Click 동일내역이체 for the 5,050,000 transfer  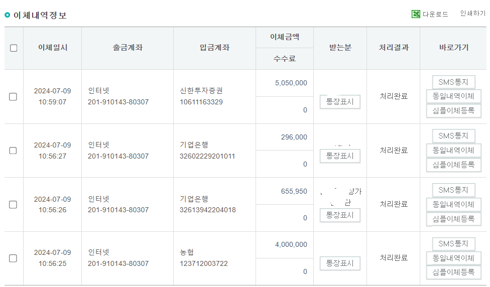click(x=453, y=96)
